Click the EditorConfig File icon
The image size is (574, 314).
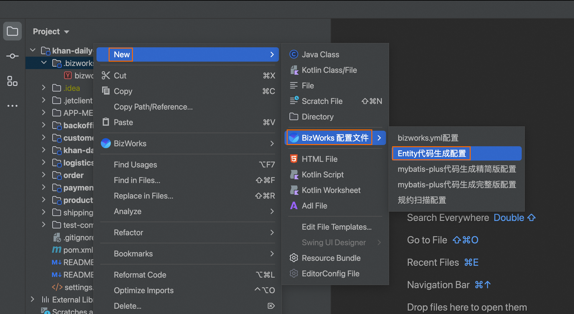(294, 274)
